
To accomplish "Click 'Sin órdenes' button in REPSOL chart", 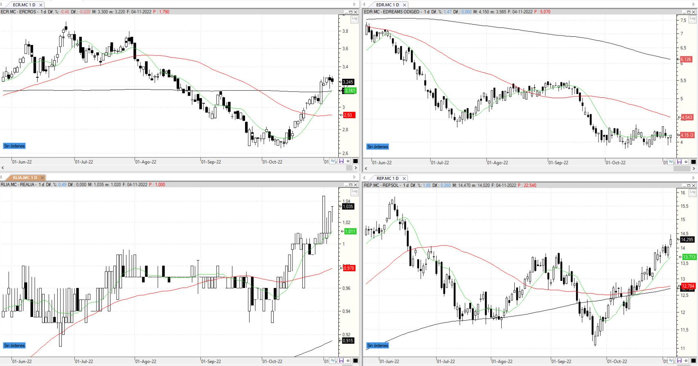I will 378,346.
